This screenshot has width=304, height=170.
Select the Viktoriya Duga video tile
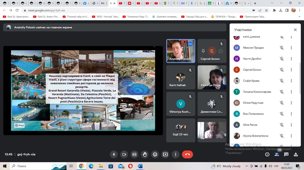click(x=212, y=77)
